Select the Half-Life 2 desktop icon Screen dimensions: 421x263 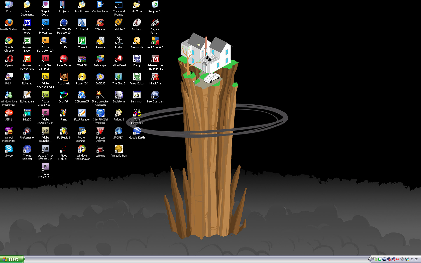[119, 23]
